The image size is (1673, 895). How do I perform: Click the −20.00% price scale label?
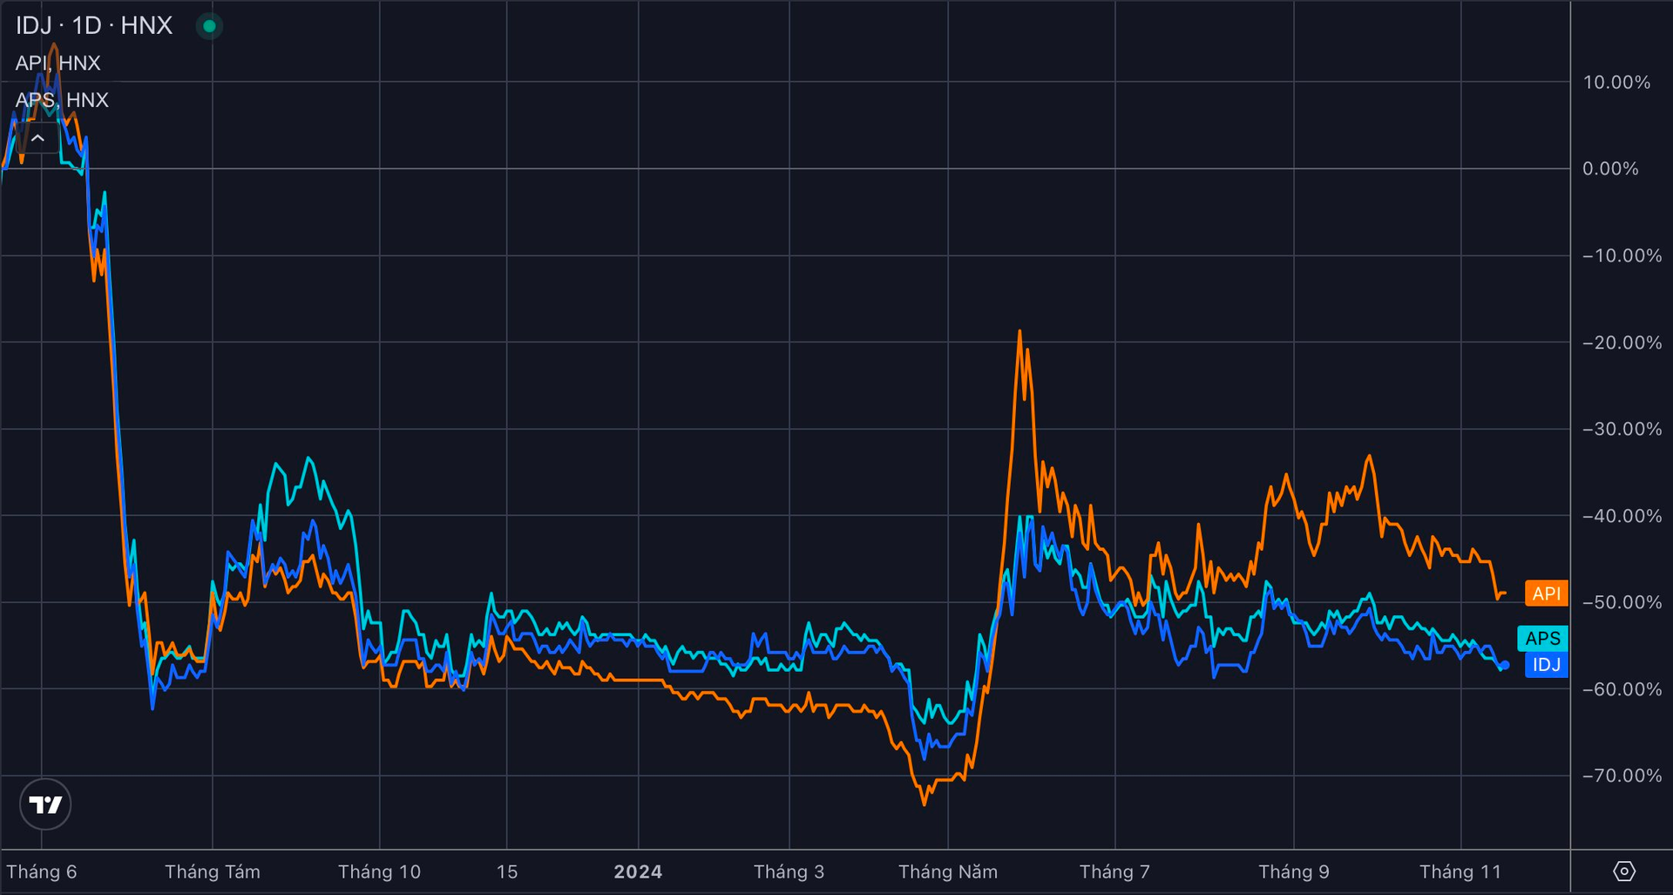[1622, 342]
